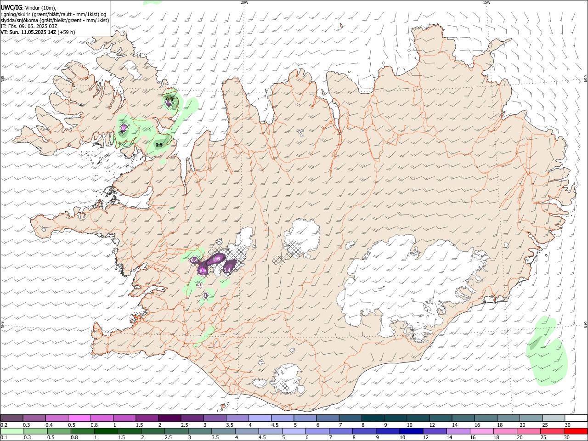Select the bright red above-30 rain swatch

pyautogui.click(x=576, y=431)
